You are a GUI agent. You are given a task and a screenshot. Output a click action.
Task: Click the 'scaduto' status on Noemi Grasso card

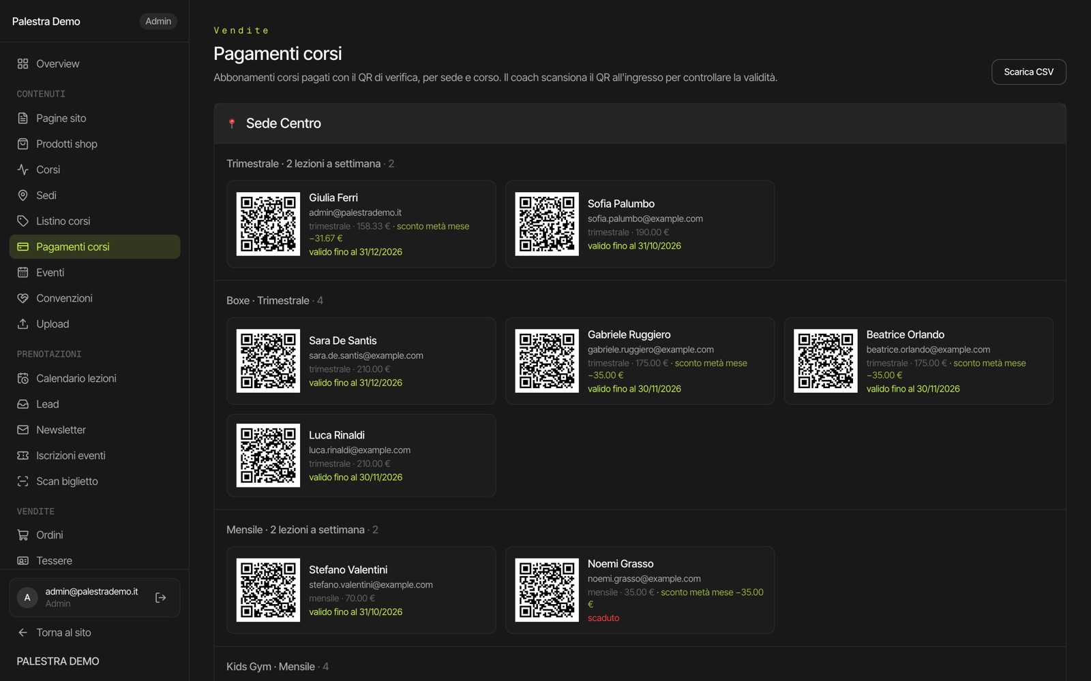tap(603, 618)
